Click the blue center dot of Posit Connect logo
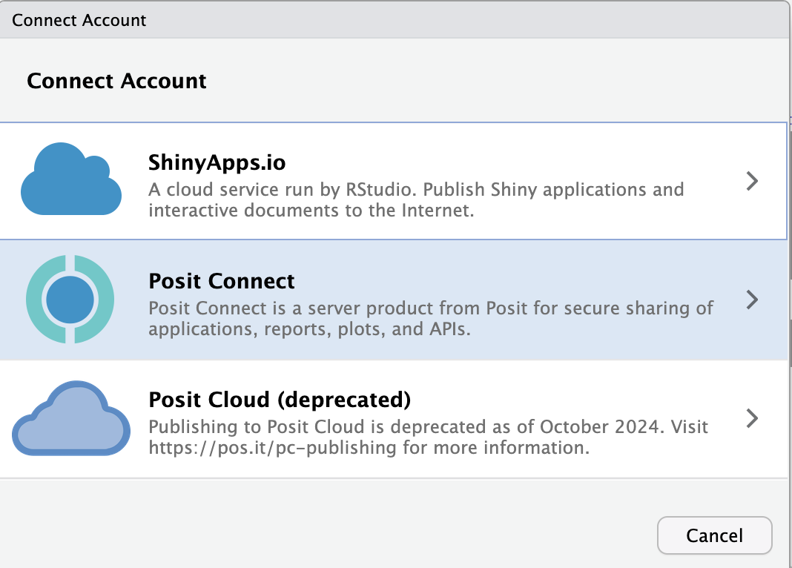 point(70,300)
